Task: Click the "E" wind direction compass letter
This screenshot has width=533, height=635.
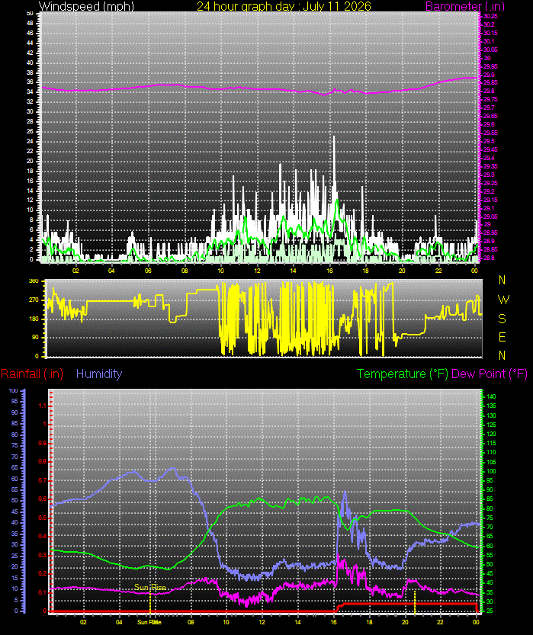Action: tap(502, 337)
